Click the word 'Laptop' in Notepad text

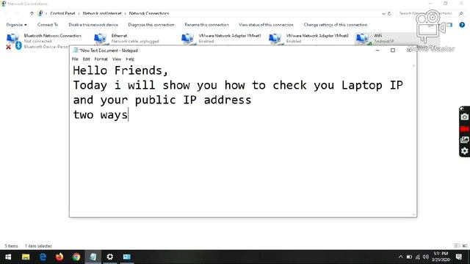point(361,85)
